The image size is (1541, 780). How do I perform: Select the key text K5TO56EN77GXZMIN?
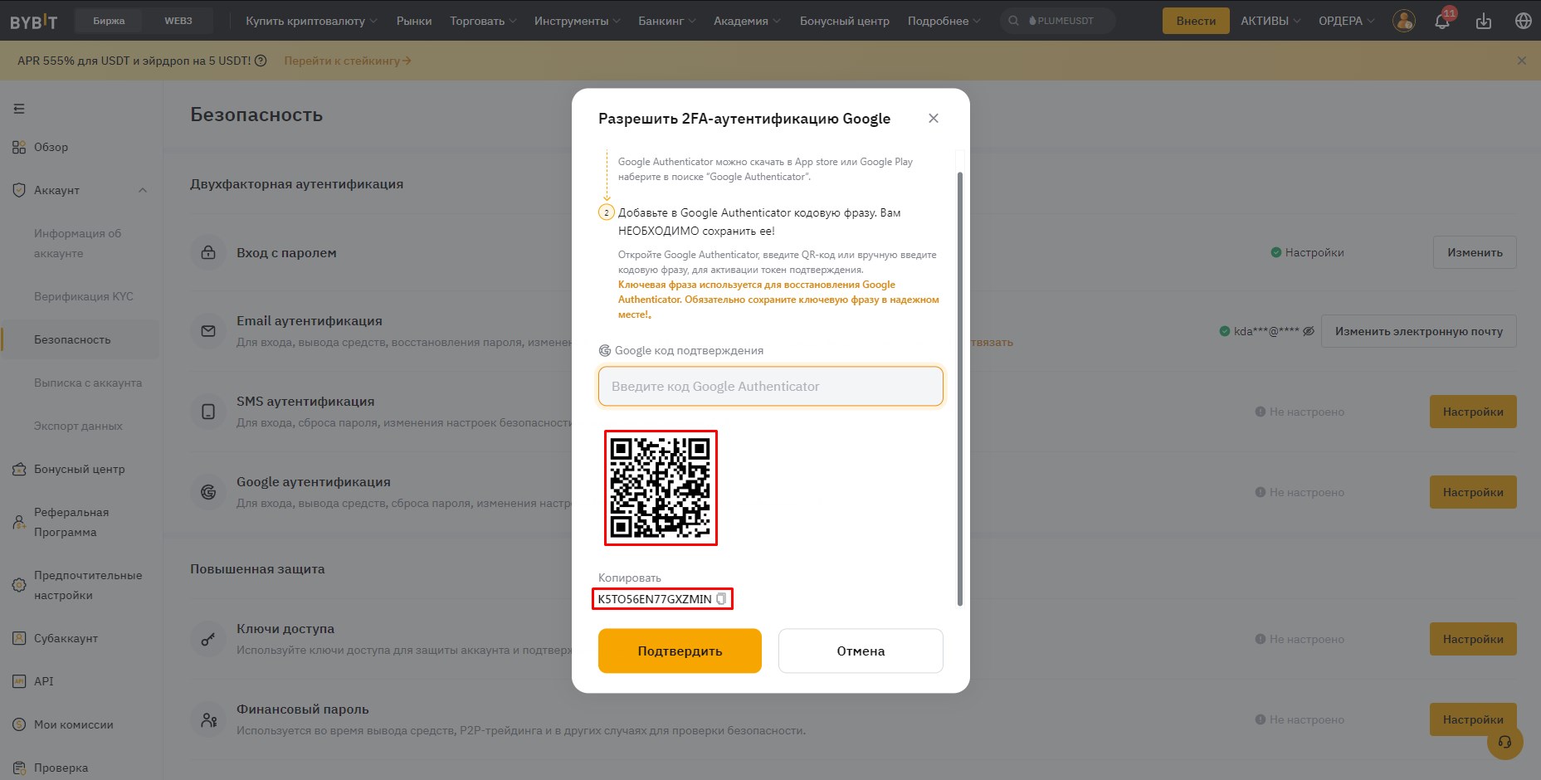[655, 599]
